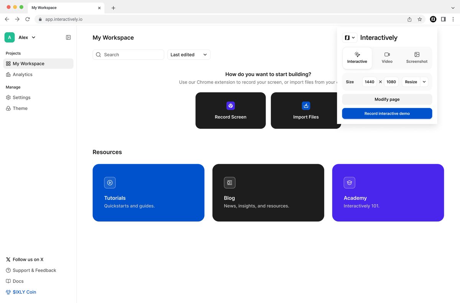Viewport: 460px width, 303px height.
Task: Open Docs link
Action: click(15, 281)
